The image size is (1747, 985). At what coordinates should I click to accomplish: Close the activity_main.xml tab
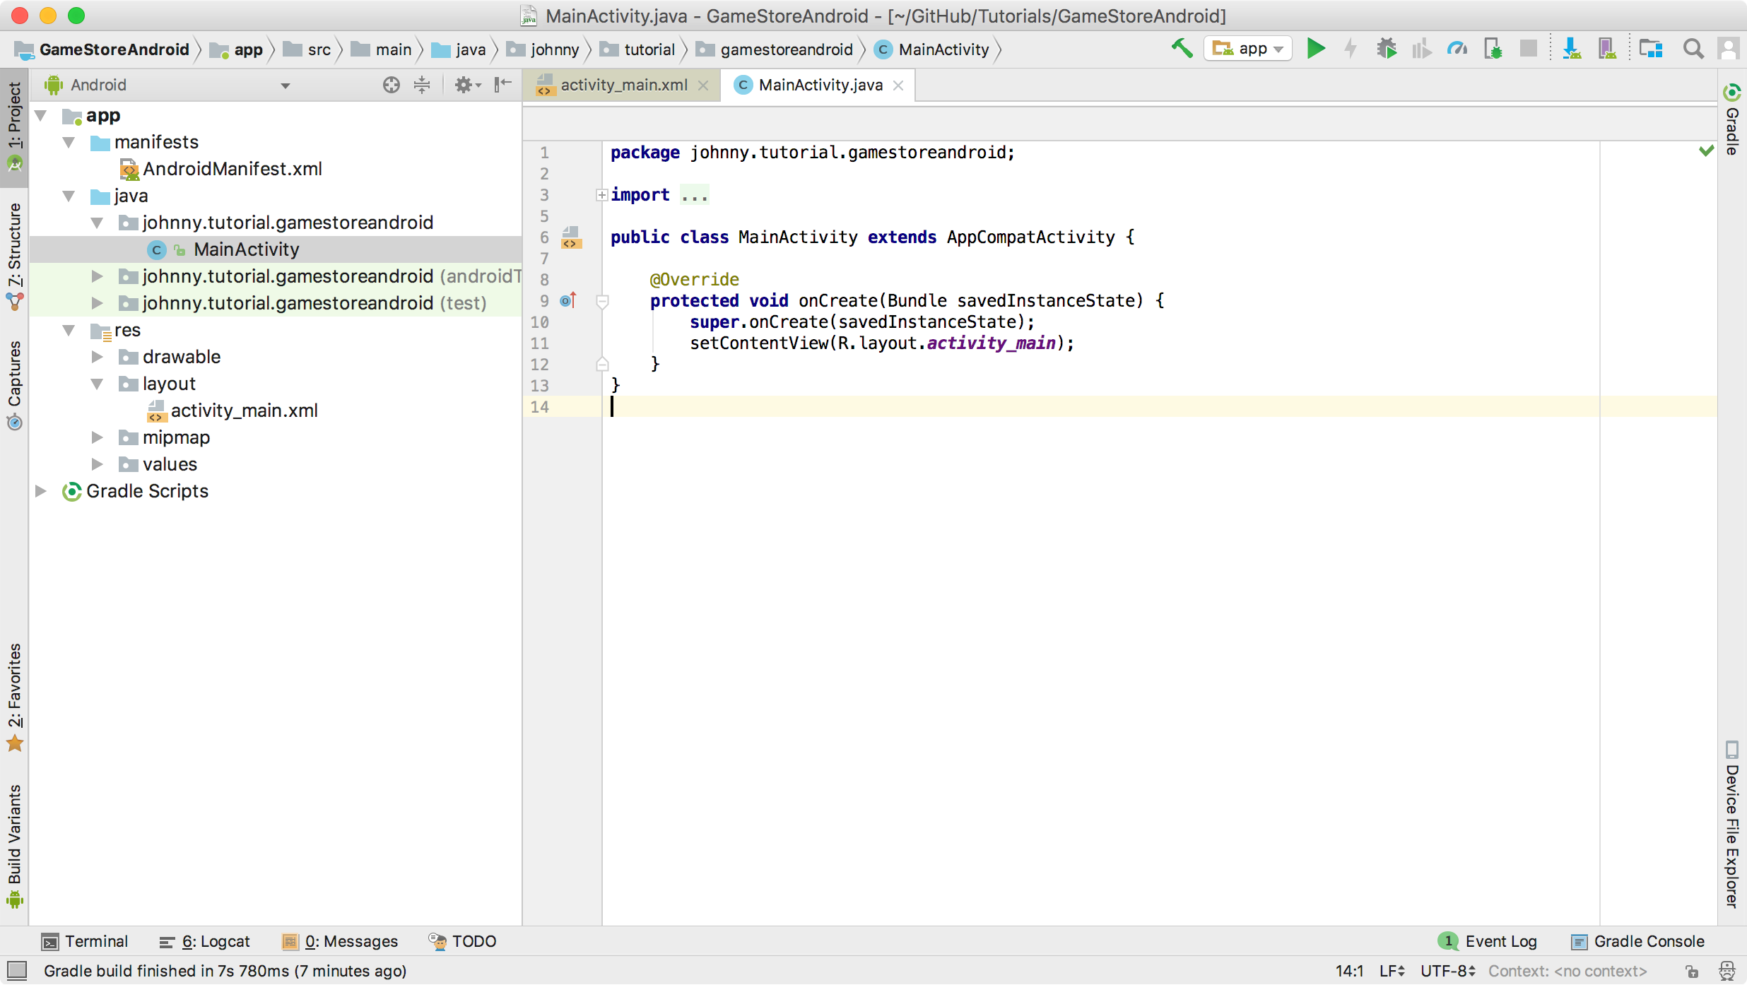tap(703, 85)
